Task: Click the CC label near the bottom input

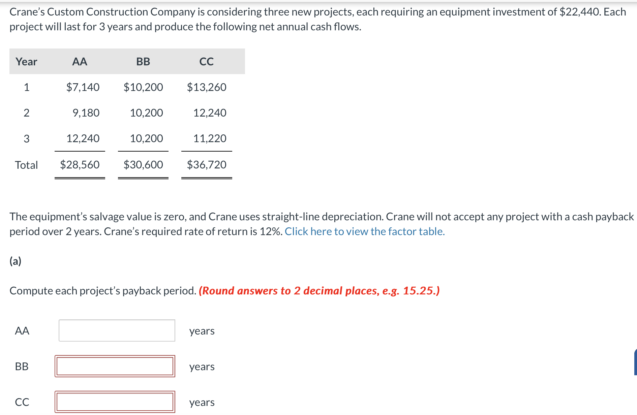Action: (22, 403)
